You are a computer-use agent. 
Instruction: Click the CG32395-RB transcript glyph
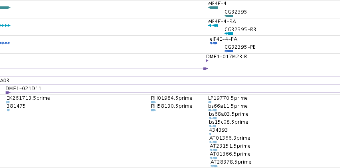click(x=229, y=34)
